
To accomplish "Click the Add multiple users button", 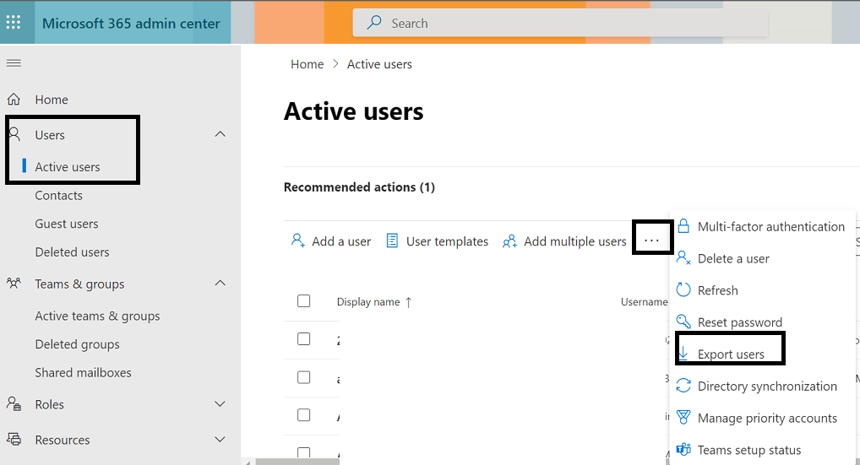I will tap(564, 241).
